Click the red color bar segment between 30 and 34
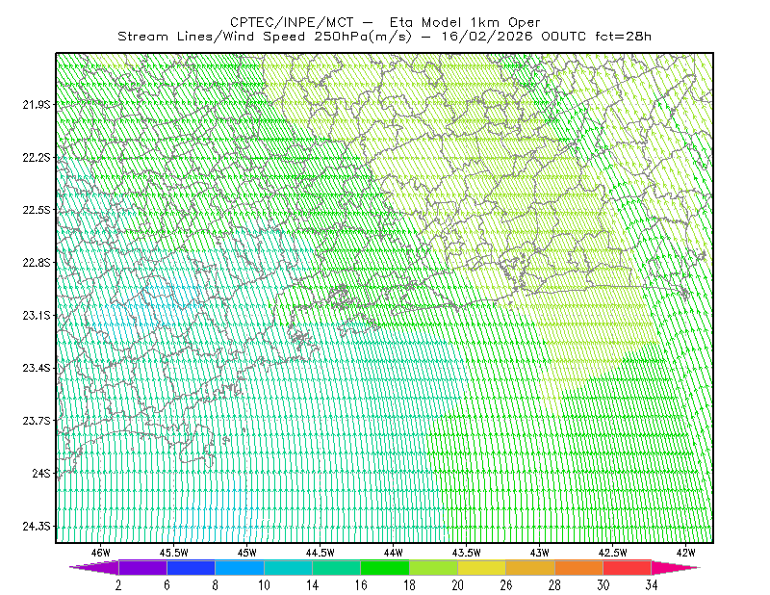This screenshot has height=595, width=770. pyautogui.click(x=628, y=567)
